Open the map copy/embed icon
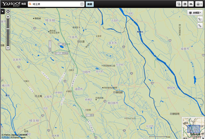The height and width of the screenshot is (139, 205). click(x=178, y=4)
